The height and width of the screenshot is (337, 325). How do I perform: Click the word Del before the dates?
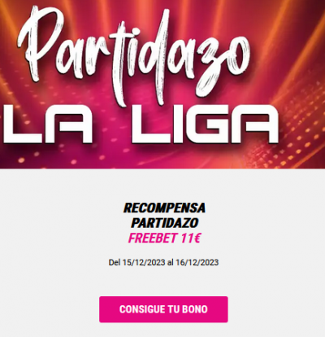115,262
